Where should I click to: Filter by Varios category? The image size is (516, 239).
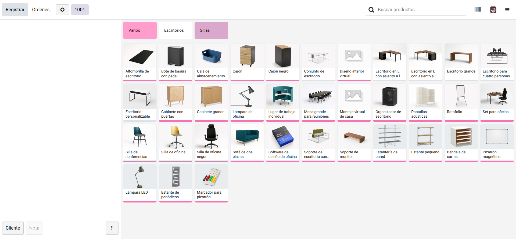coord(140,30)
